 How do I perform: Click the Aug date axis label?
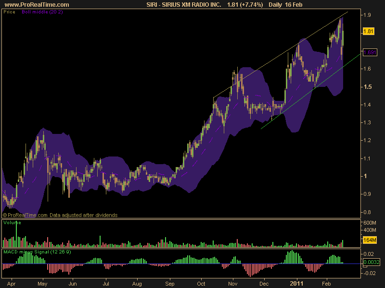(137, 284)
